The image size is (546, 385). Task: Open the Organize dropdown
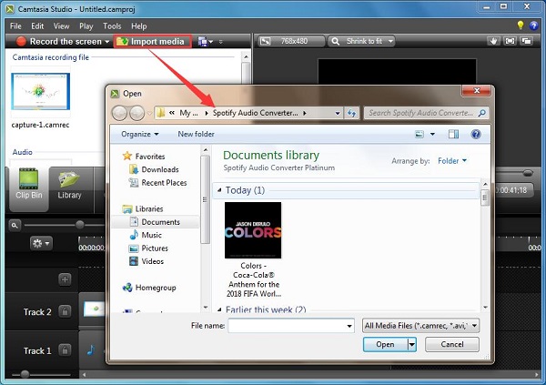[x=140, y=134]
